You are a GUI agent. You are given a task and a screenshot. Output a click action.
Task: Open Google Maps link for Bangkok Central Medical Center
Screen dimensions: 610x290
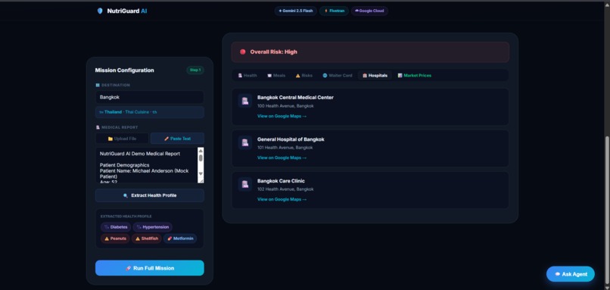(282, 116)
